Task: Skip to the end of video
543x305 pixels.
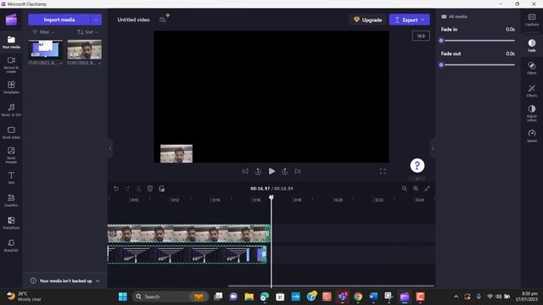Action: (x=298, y=171)
